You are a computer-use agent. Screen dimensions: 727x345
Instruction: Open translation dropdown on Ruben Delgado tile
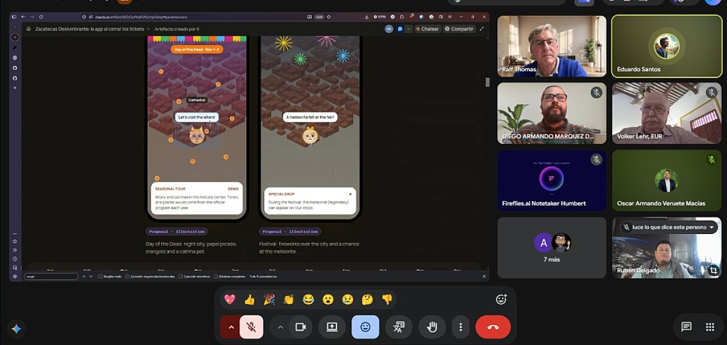coord(712,227)
